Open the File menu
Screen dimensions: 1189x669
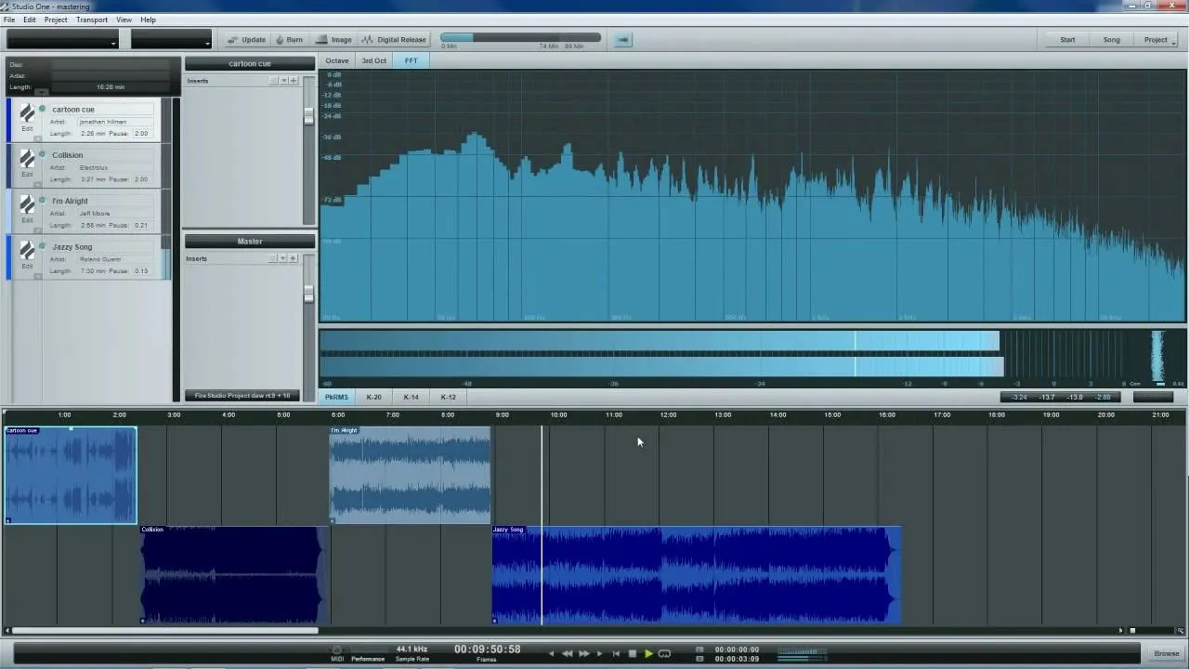(9, 20)
